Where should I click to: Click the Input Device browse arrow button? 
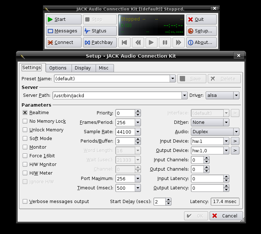tap(235, 141)
